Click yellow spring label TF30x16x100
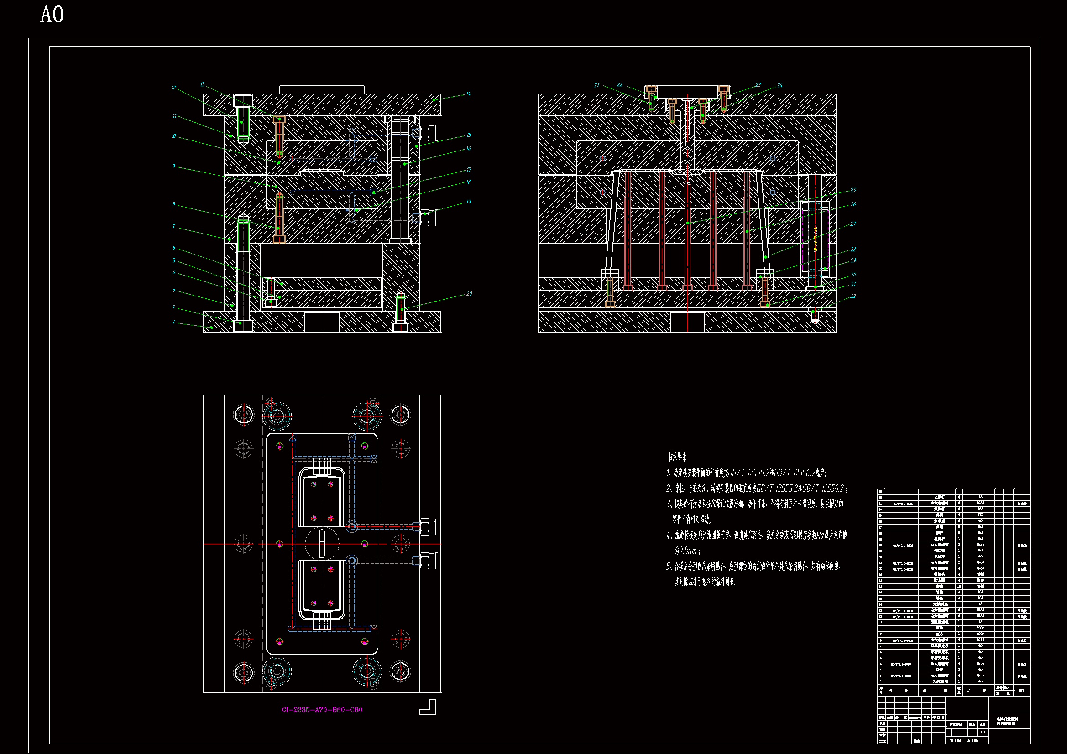Screen dimensions: 1067x754 point(815,239)
